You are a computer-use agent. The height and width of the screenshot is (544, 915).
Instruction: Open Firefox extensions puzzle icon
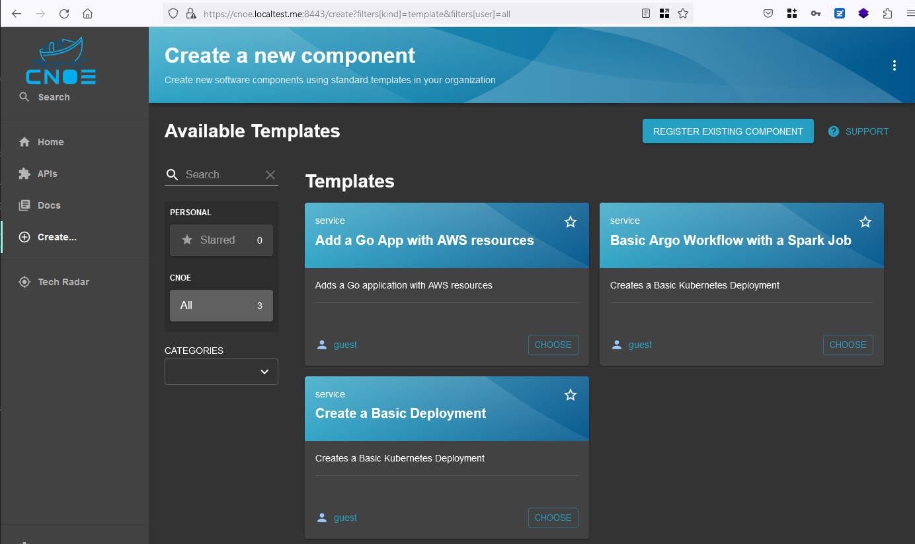[x=887, y=13]
